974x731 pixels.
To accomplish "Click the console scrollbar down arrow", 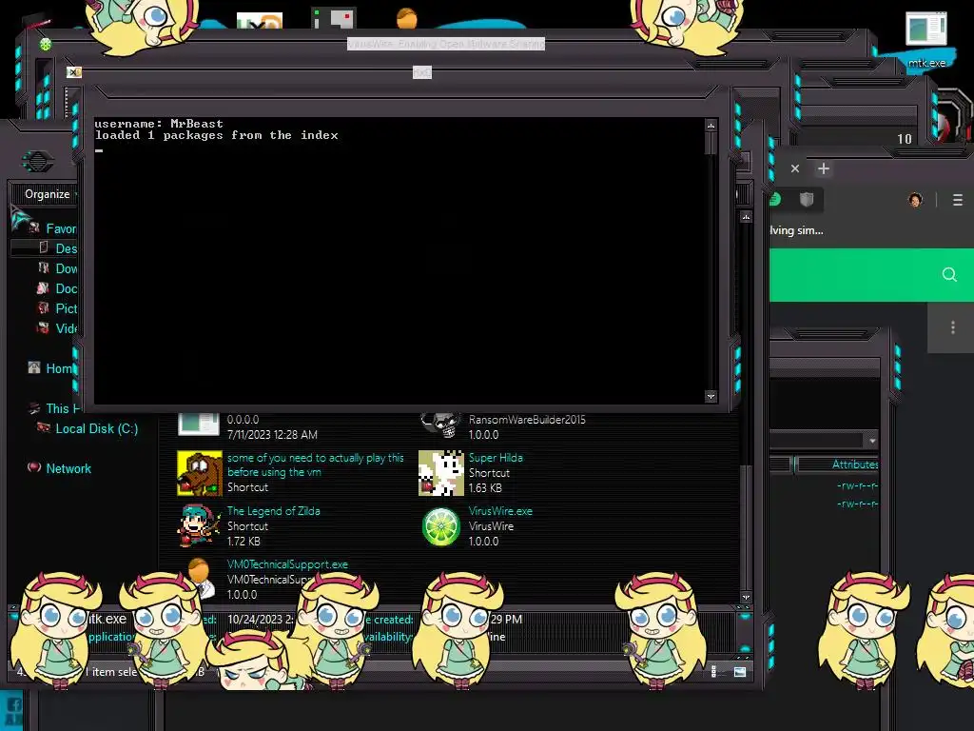I will click(x=711, y=396).
